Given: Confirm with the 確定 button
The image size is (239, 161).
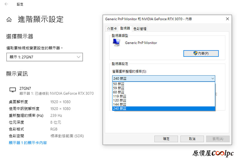Looking at the screenshot, I should tap(166, 139).
